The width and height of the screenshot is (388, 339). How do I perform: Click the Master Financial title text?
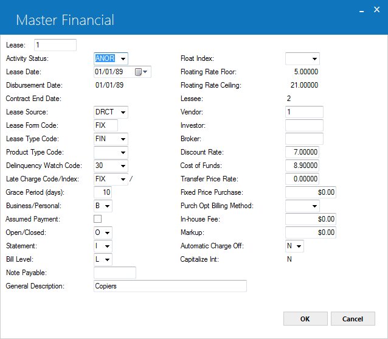point(65,20)
